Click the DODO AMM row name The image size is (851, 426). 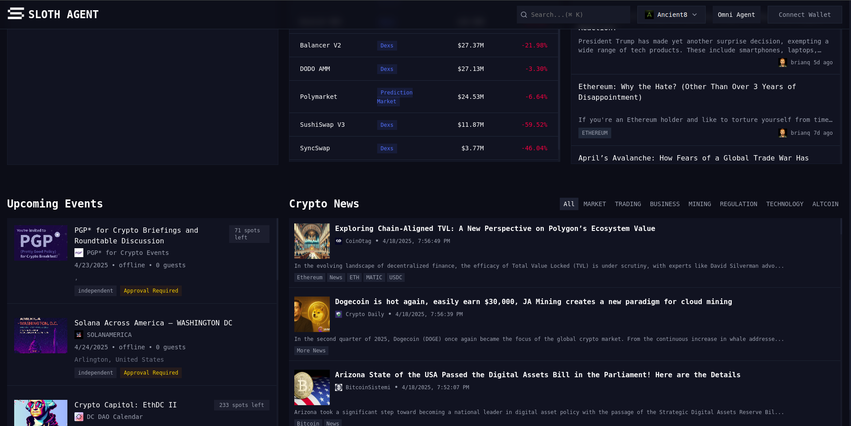(x=315, y=69)
